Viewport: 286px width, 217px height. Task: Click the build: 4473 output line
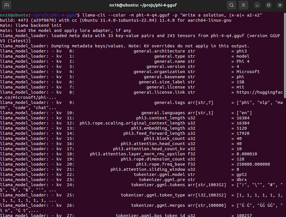[x=116, y=20]
